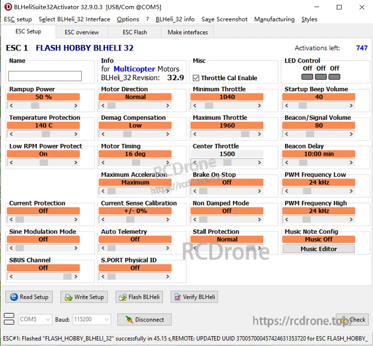Image resolution: width=373 pixels, height=346 pixels.
Task: Increase Minimum Throttle with right arrow
Action: click(259, 105)
